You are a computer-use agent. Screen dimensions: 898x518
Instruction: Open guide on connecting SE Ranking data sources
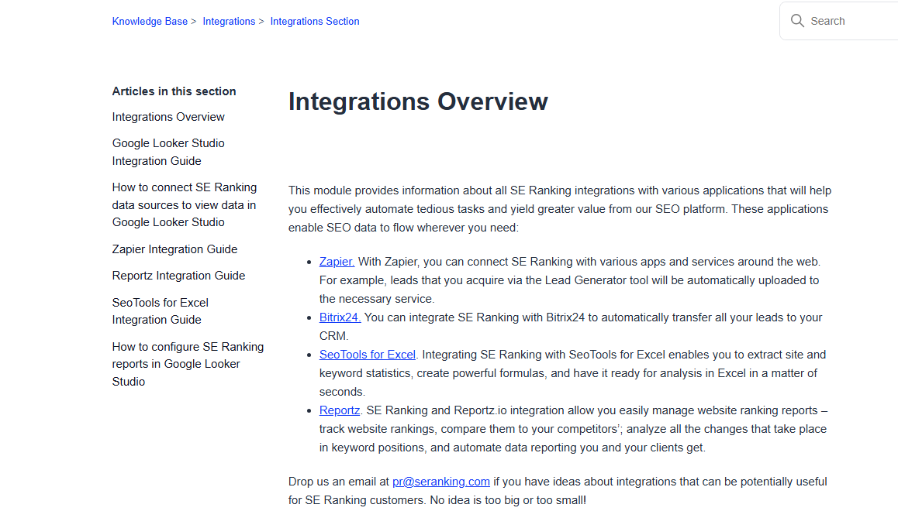(x=184, y=204)
